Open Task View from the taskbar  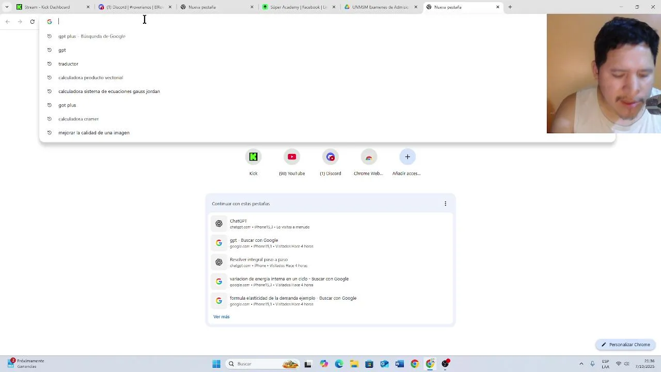(308, 364)
